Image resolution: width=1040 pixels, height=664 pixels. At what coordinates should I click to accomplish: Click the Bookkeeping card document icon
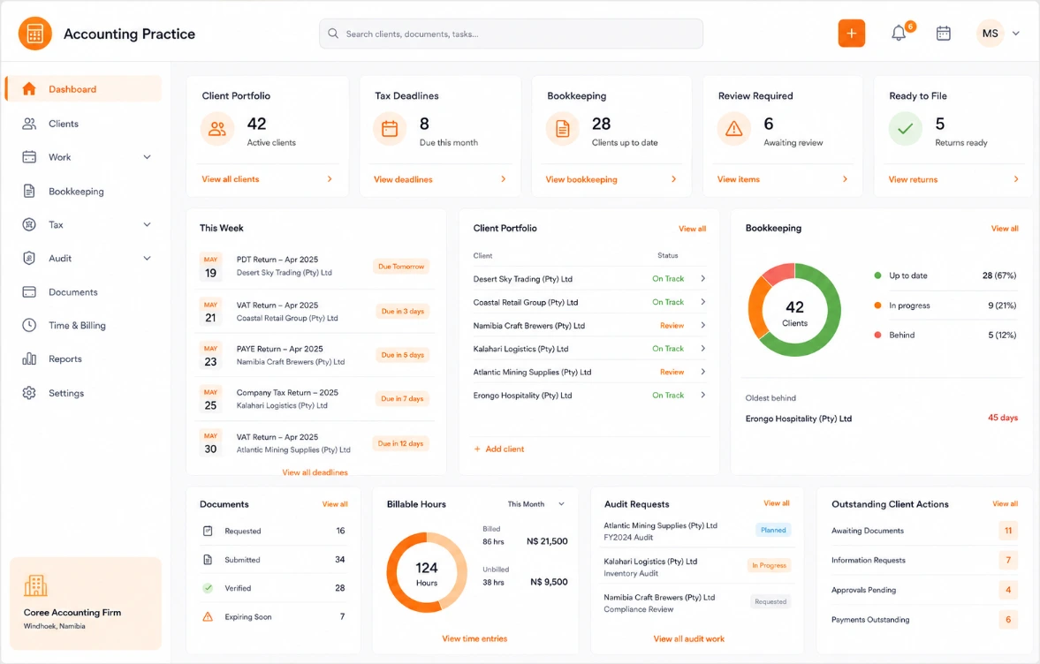pyautogui.click(x=563, y=129)
